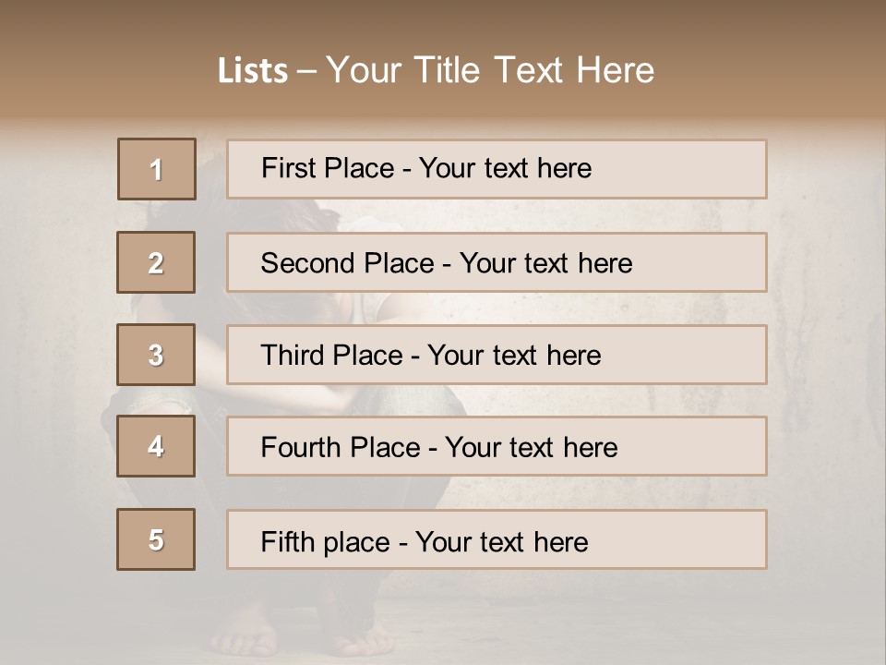
Task: Click "Your text here" in the First Place row
Action: pyautogui.click(x=505, y=168)
